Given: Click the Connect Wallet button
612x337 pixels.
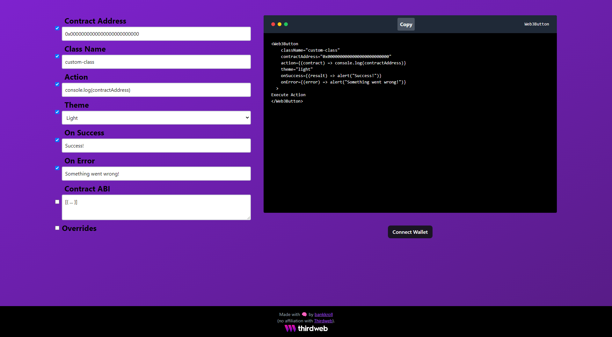Looking at the screenshot, I should [410, 232].
